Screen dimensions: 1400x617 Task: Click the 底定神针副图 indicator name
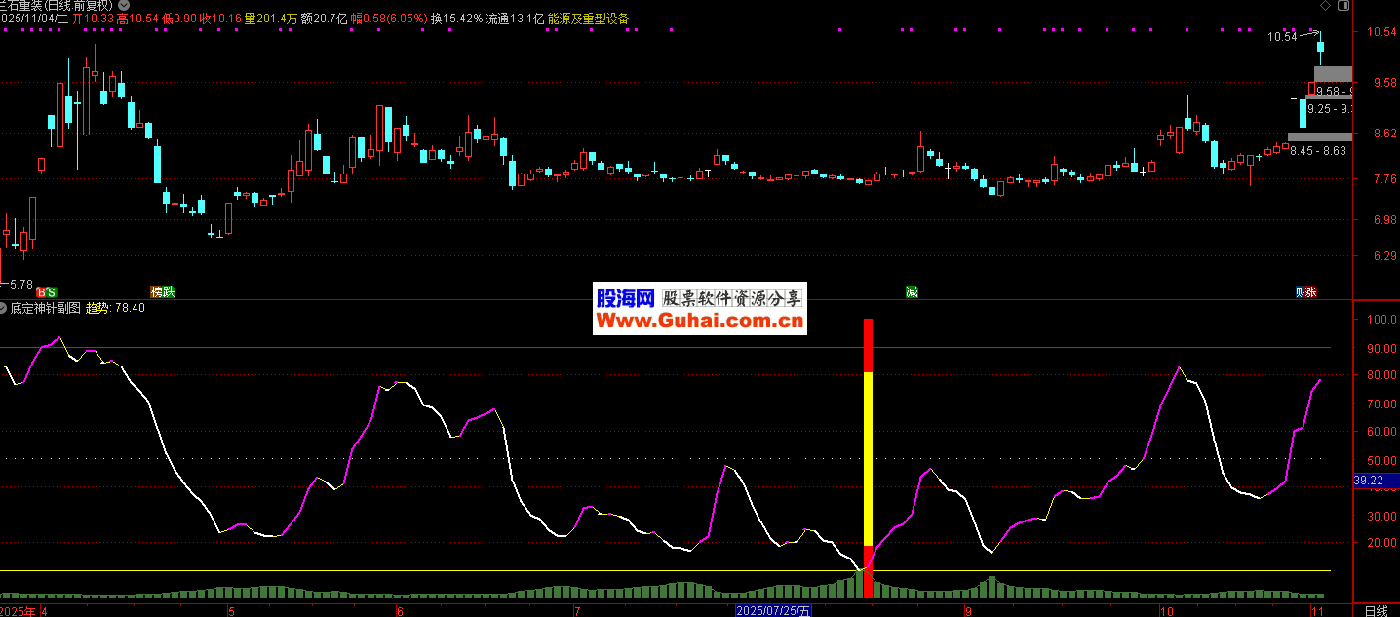click(46, 308)
